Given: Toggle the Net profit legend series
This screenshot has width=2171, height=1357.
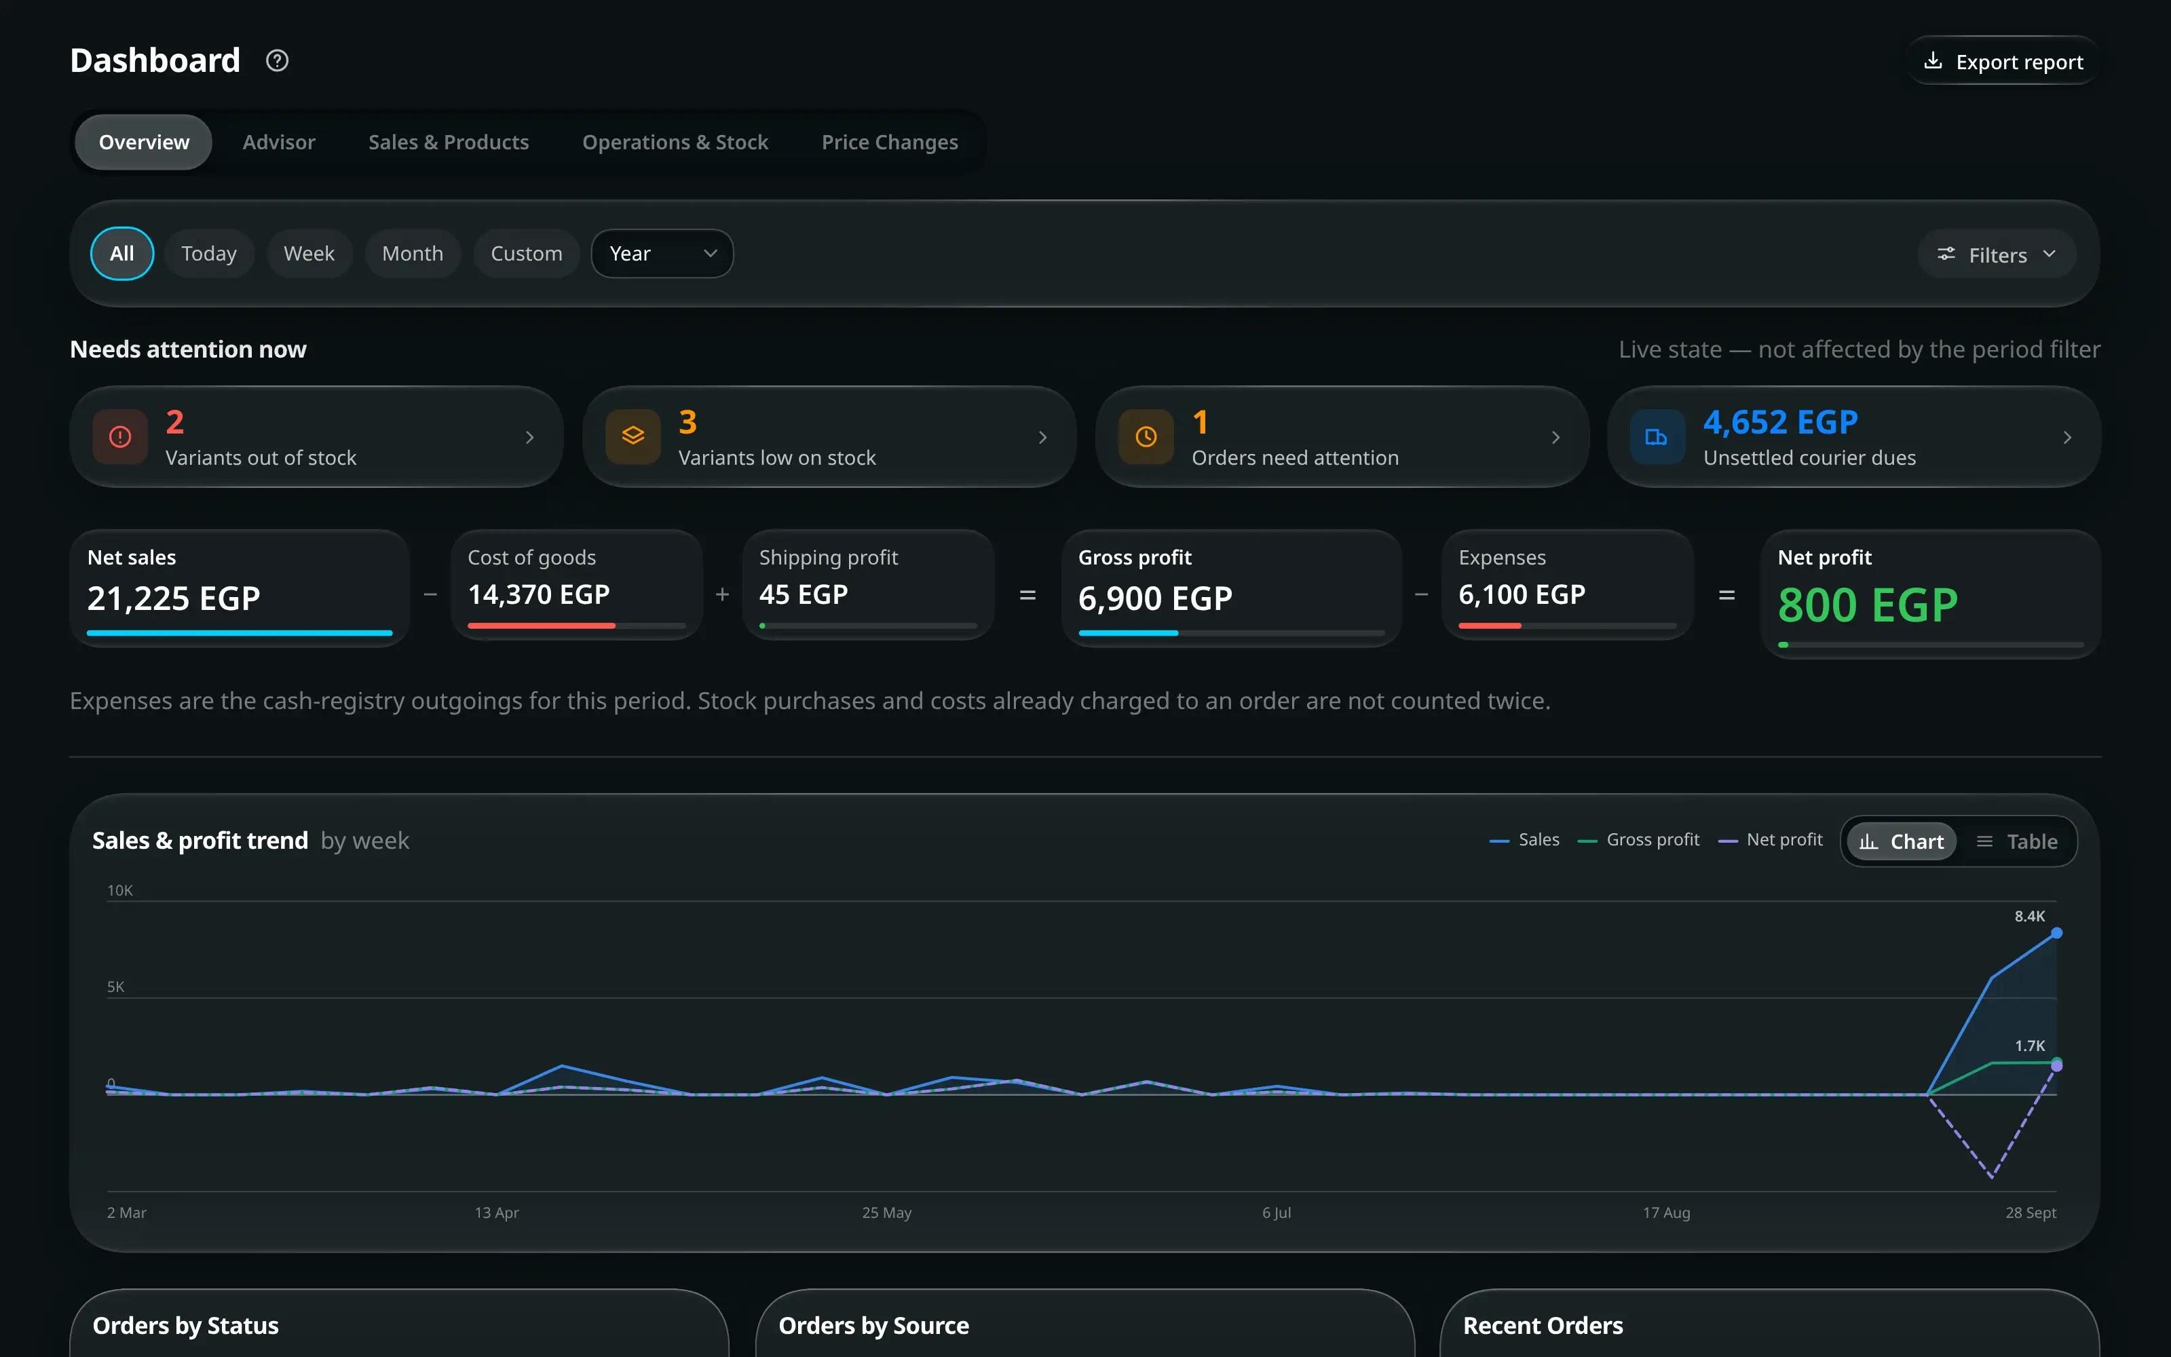Looking at the screenshot, I should pyautogui.click(x=1771, y=840).
